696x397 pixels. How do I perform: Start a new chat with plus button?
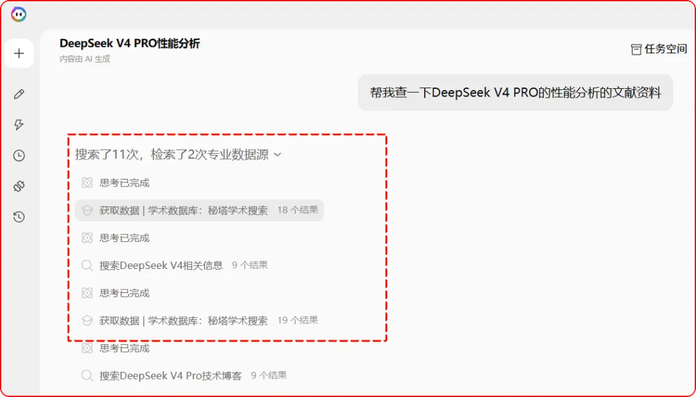(x=19, y=53)
